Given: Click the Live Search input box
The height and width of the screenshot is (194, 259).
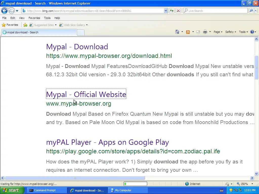Looking at the screenshot, I should coord(215,11).
